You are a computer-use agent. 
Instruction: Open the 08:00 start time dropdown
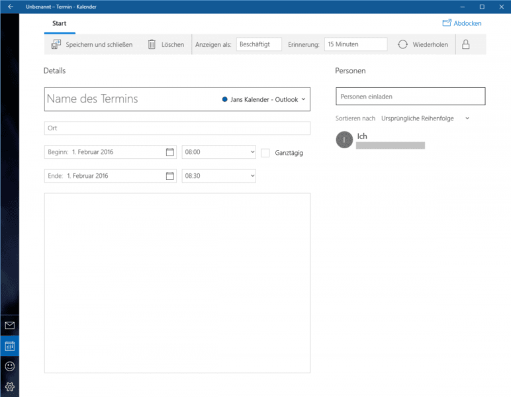coord(218,152)
